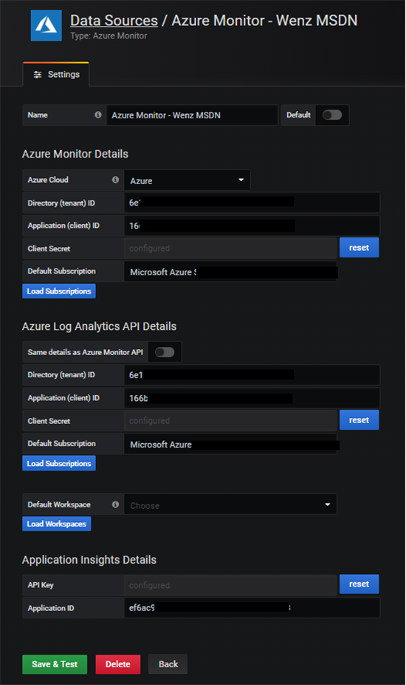Screen dimensions: 406x685
Task: Toggle Same details as Azure Monitor API
Action: click(165, 352)
